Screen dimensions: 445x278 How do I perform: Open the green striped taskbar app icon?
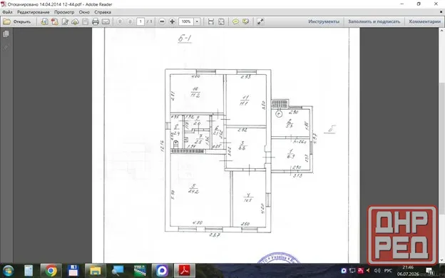(x=140, y=271)
